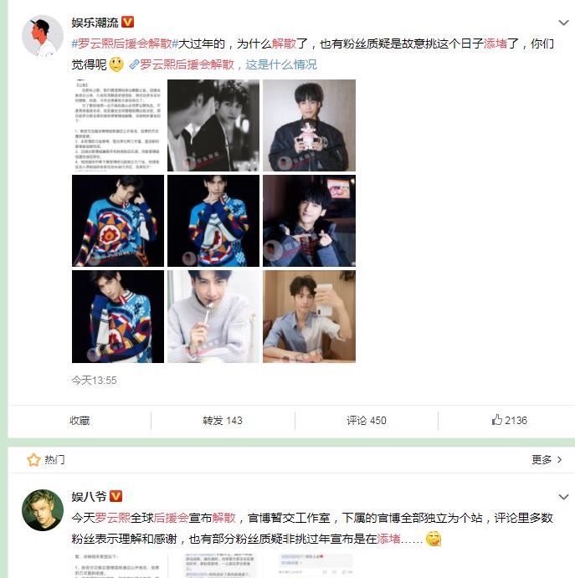Expand the options chevron on 娱八爷 post
Viewport: 575px width, 578px height.
point(563,497)
